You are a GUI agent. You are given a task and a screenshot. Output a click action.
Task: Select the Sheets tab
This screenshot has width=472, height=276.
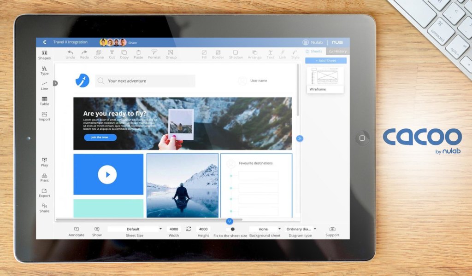(314, 52)
